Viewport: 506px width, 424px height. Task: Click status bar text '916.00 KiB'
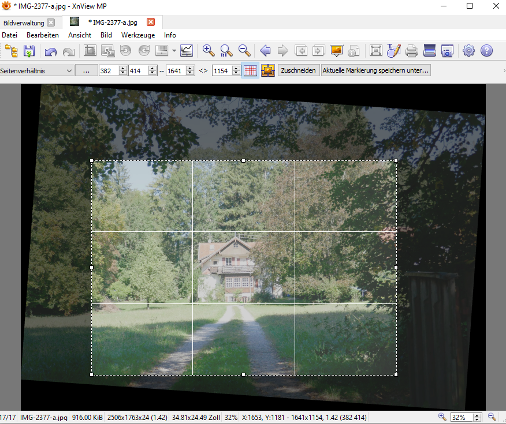(87, 418)
